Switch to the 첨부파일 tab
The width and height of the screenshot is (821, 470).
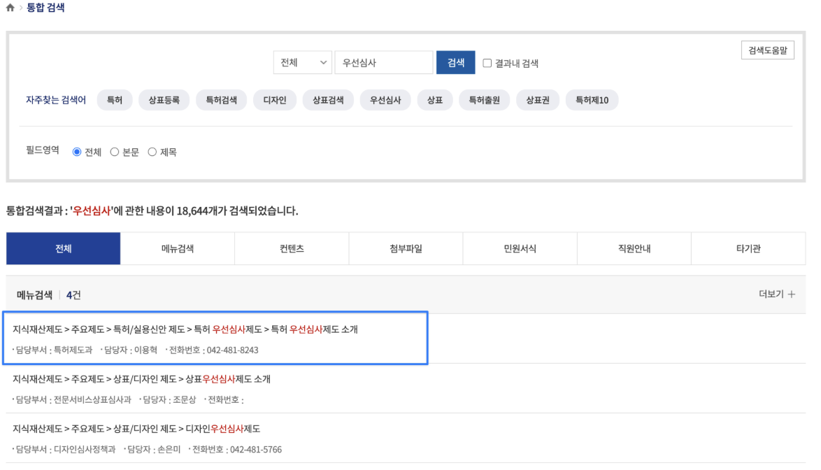(406, 248)
